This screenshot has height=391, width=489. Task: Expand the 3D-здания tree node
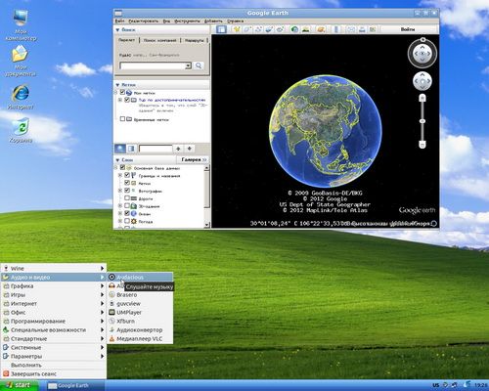[x=120, y=206]
